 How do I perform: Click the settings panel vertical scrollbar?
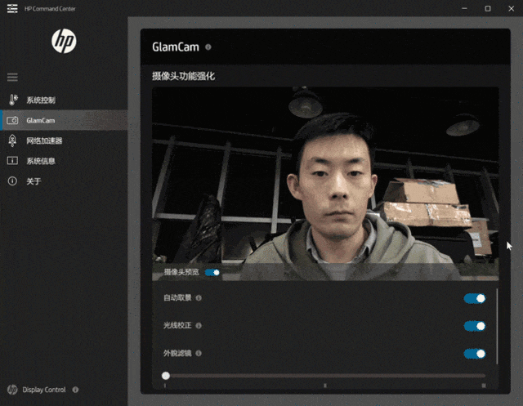pyautogui.click(x=497, y=326)
